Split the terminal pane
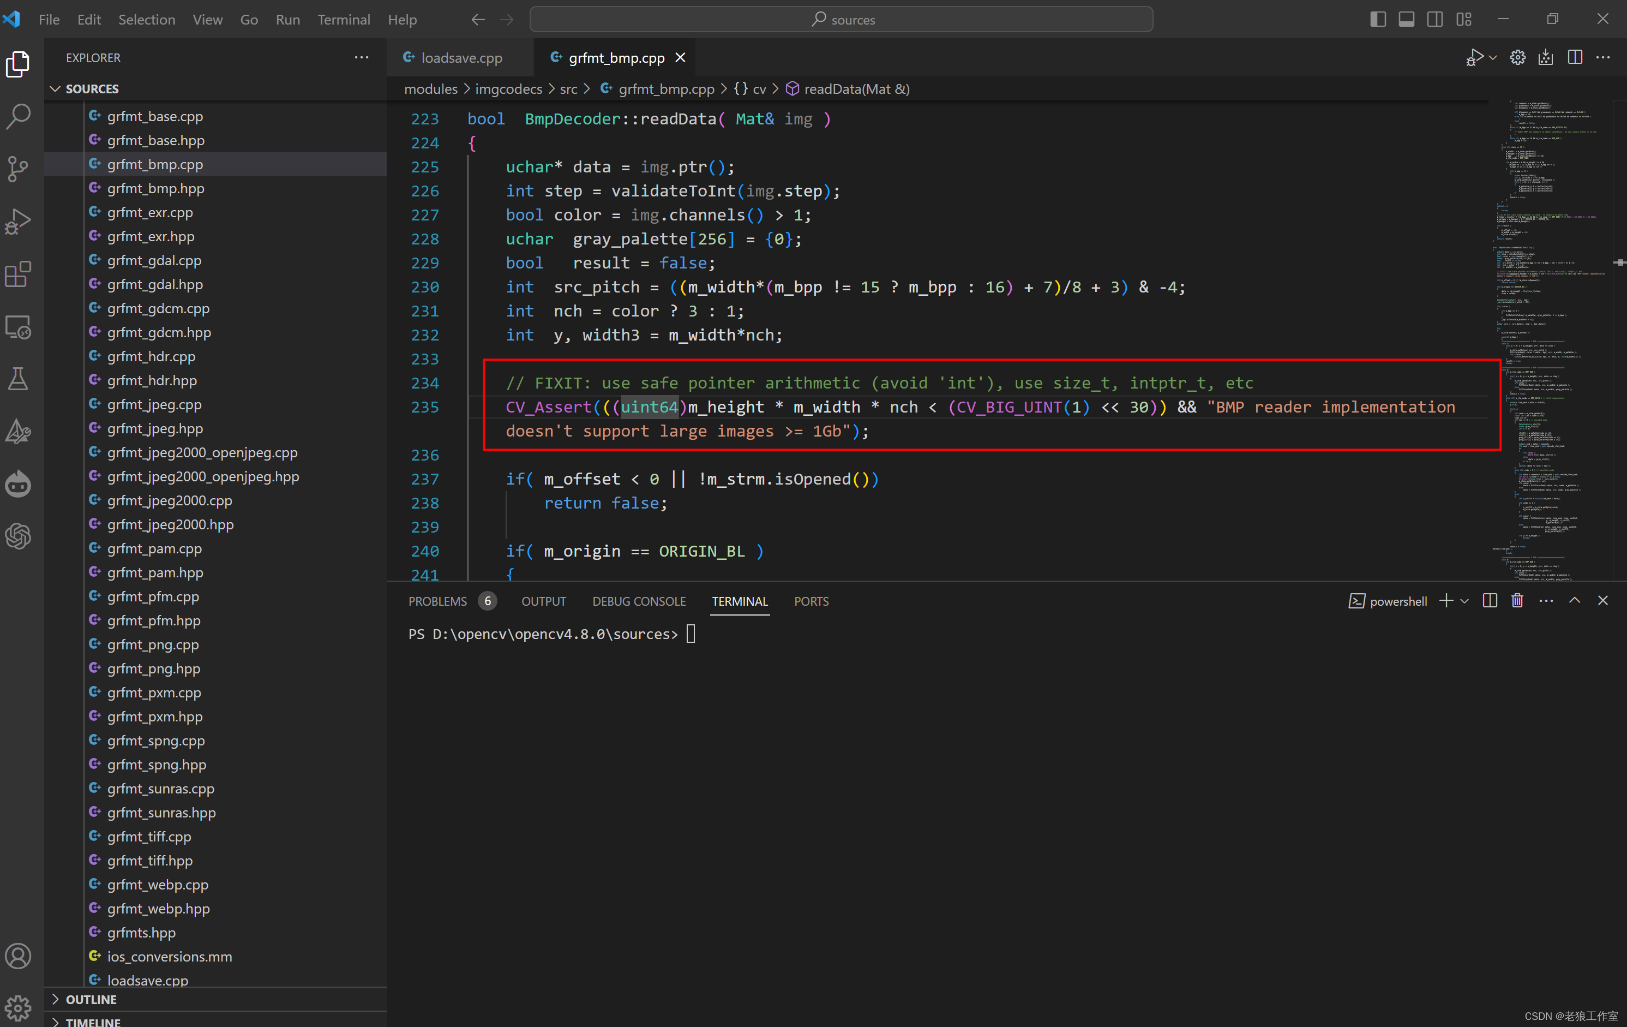Screen dimensions: 1627x1027 point(1490,600)
